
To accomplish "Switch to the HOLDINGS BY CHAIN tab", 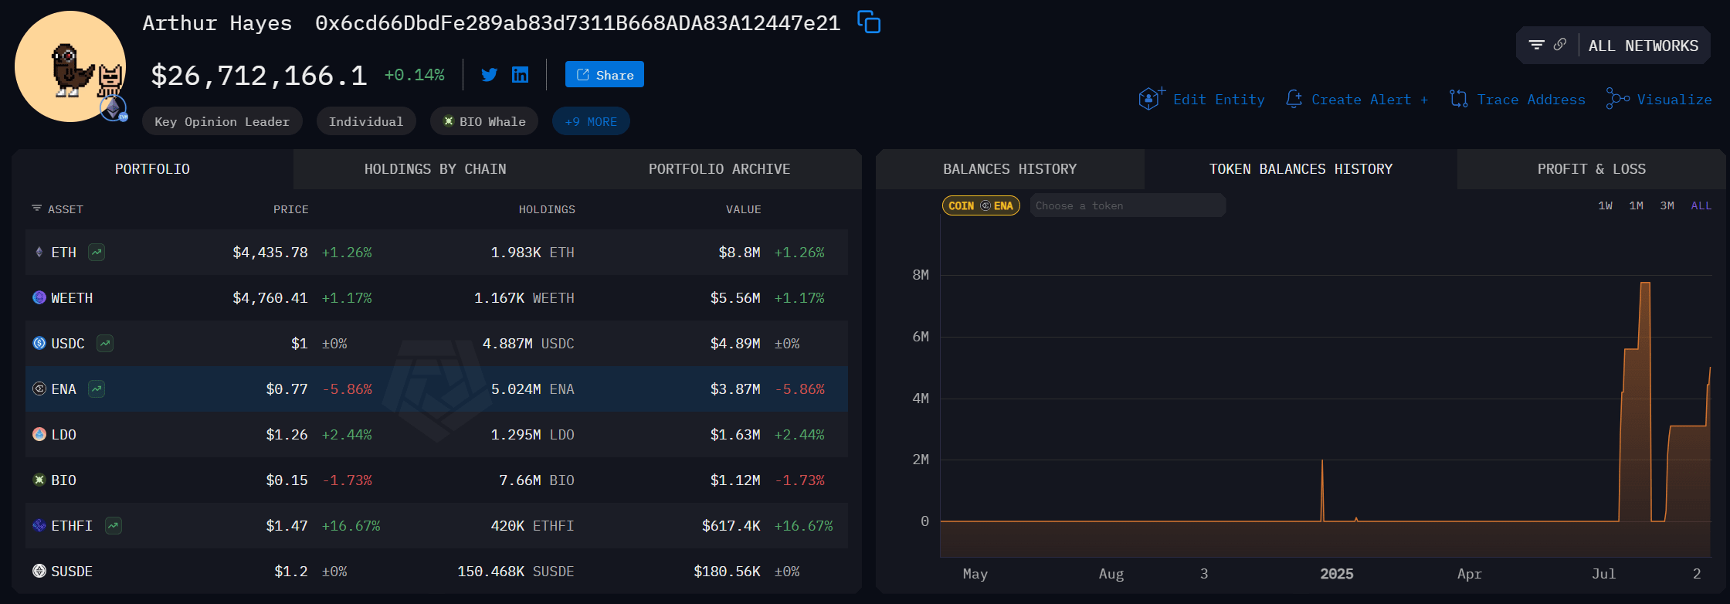I will tap(436, 169).
